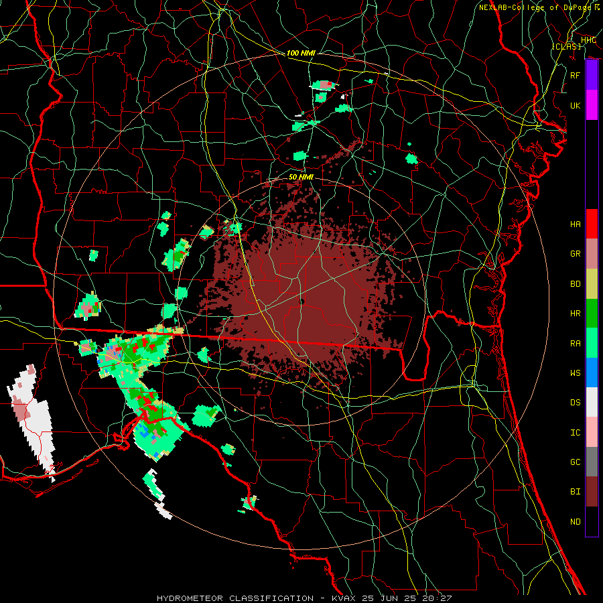Click the HR legend label

(x=575, y=314)
